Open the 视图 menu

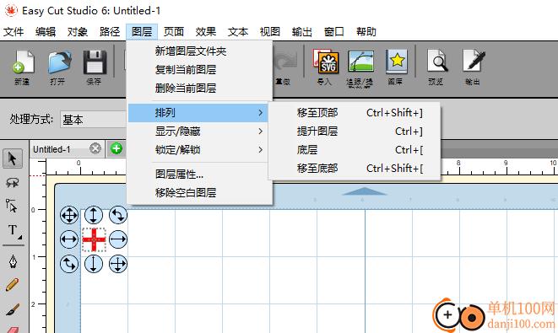[270, 32]
